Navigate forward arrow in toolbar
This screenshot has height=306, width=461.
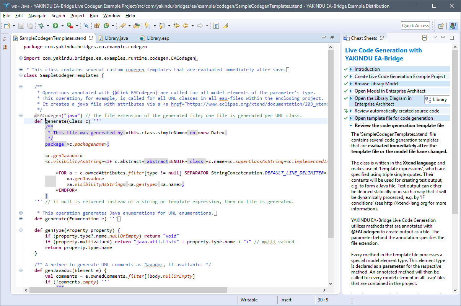tap(200, 26)
